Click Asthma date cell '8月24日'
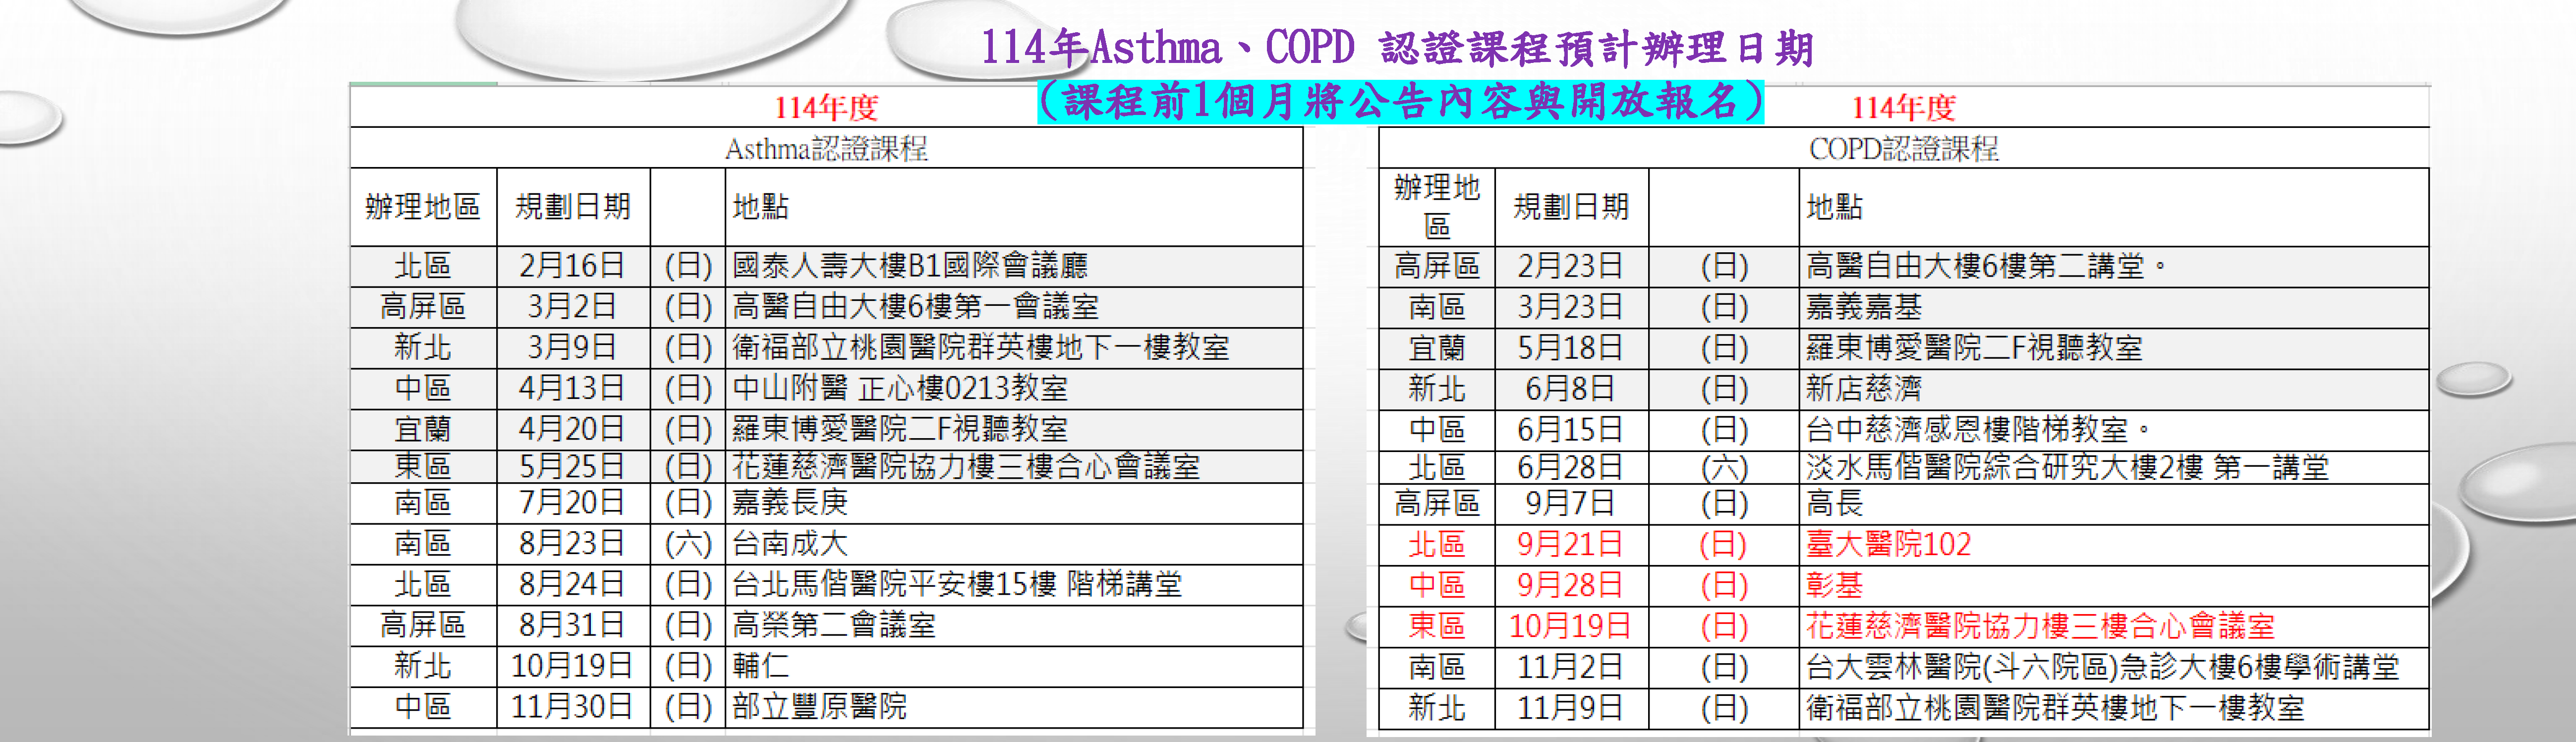This screenshot has width=2576, height=742. (572, 584)
